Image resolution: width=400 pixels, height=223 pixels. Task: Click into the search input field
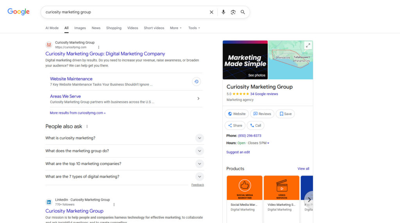tap(125, 12)
